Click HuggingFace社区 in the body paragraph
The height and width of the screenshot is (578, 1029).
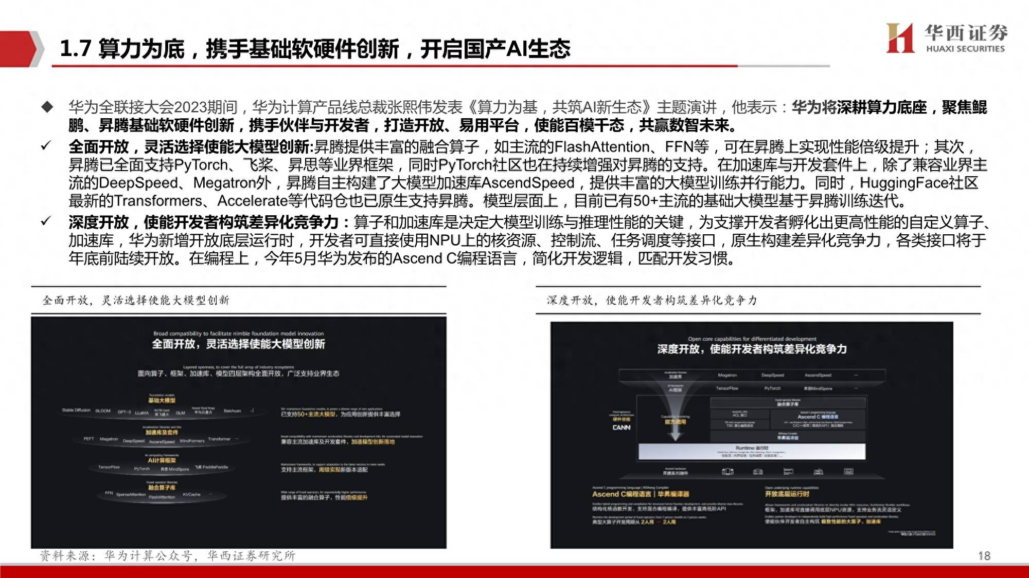(x=919, y=183)
